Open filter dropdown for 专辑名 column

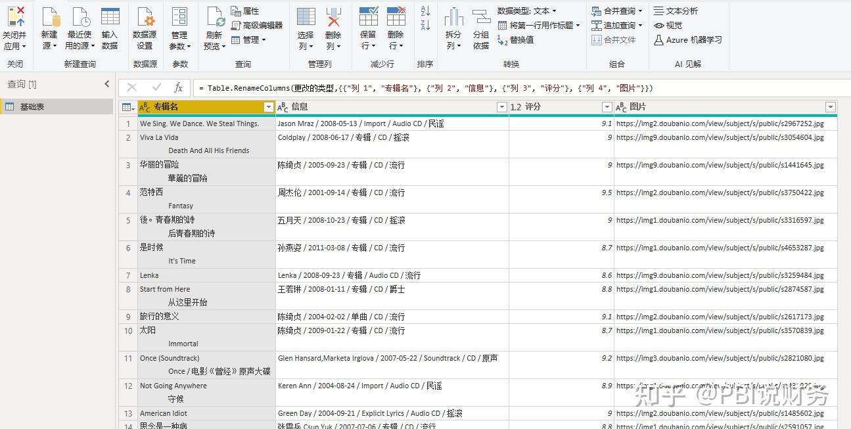pyautogui.click(x=268, y=107)
